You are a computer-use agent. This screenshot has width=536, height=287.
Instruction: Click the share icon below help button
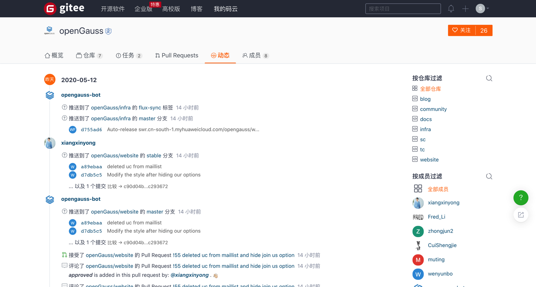[x=520, y=215]
